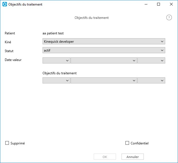Expand the Statut dropdown set to actif
The width and height of the screenshot is (178, 163).
104,50
